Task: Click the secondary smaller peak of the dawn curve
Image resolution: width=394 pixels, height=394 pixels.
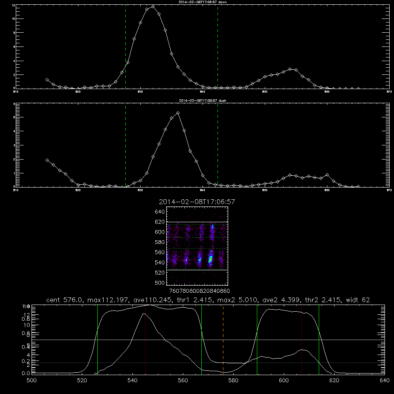Action: (290, 69)
